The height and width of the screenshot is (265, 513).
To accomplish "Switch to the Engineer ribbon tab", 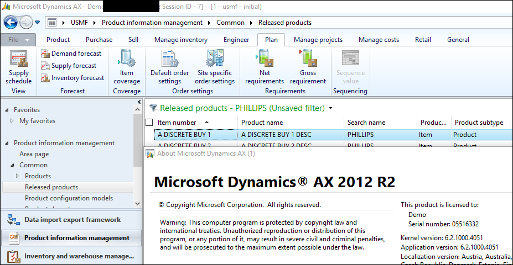I will pos(236,40).
